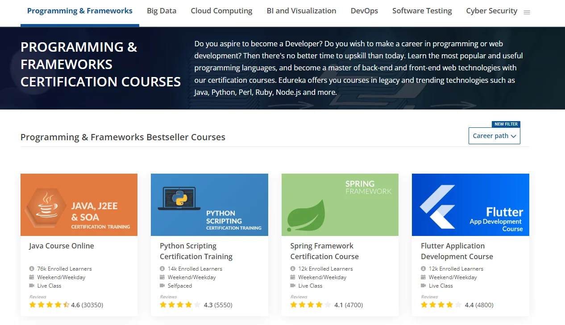Select the Programming & Frameworks tab

coord(80,11)
